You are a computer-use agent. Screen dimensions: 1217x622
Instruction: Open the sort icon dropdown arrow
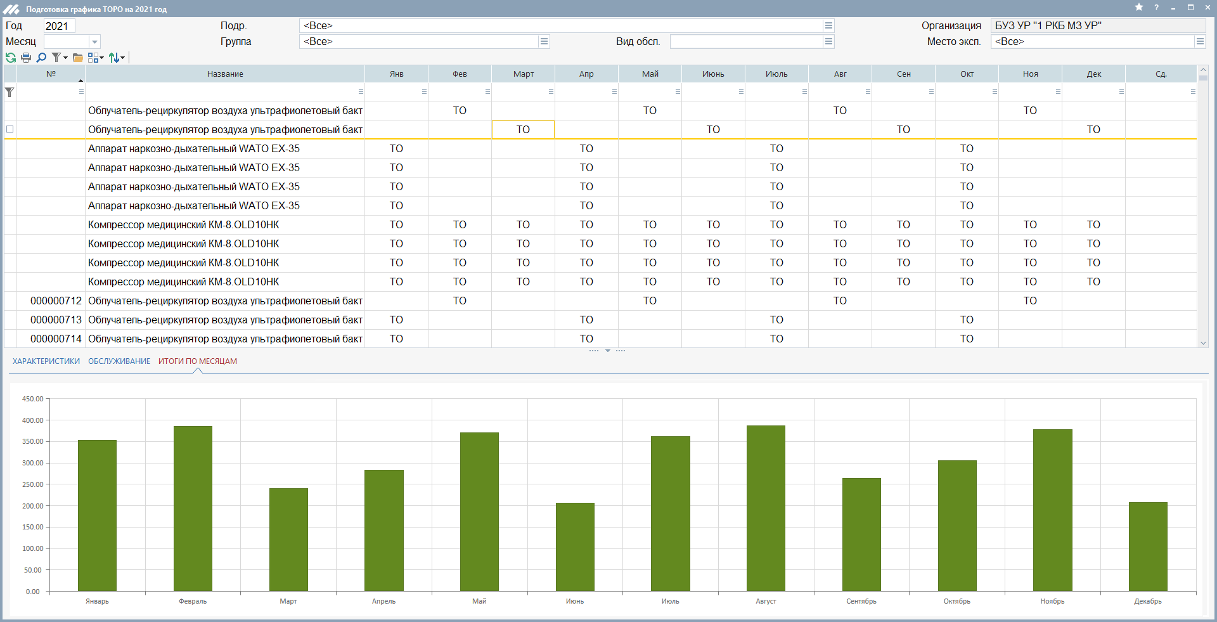coord(123,58)
